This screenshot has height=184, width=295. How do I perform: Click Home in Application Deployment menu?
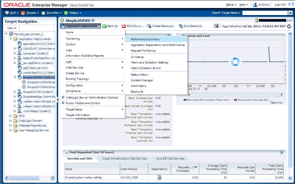pos(69,32)
